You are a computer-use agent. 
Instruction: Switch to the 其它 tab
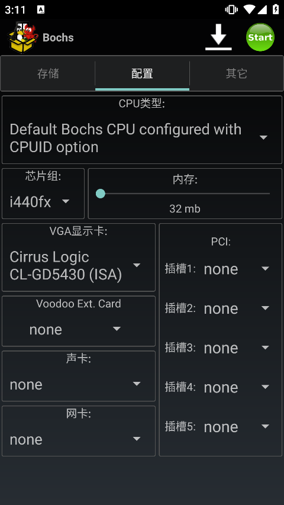pyautogui.click(x=236, y=74)
